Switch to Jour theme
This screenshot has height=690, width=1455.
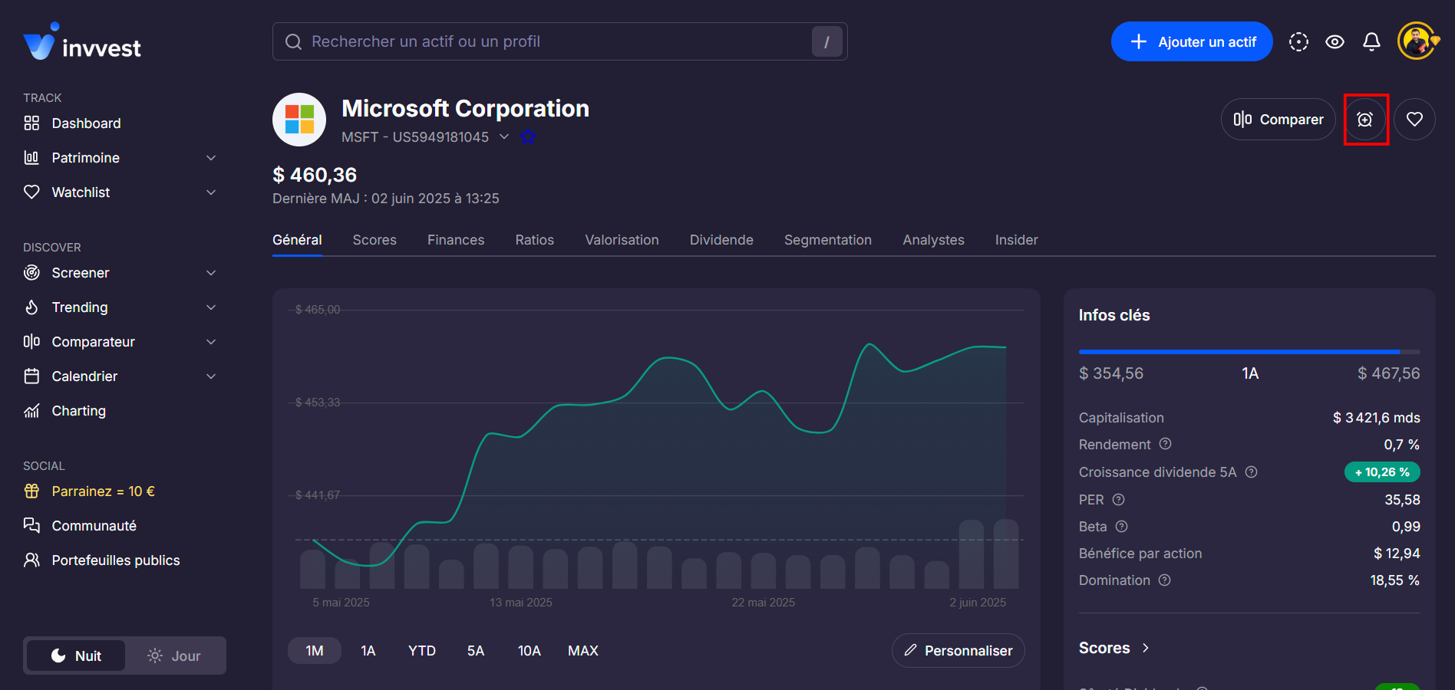click(174, 656)
